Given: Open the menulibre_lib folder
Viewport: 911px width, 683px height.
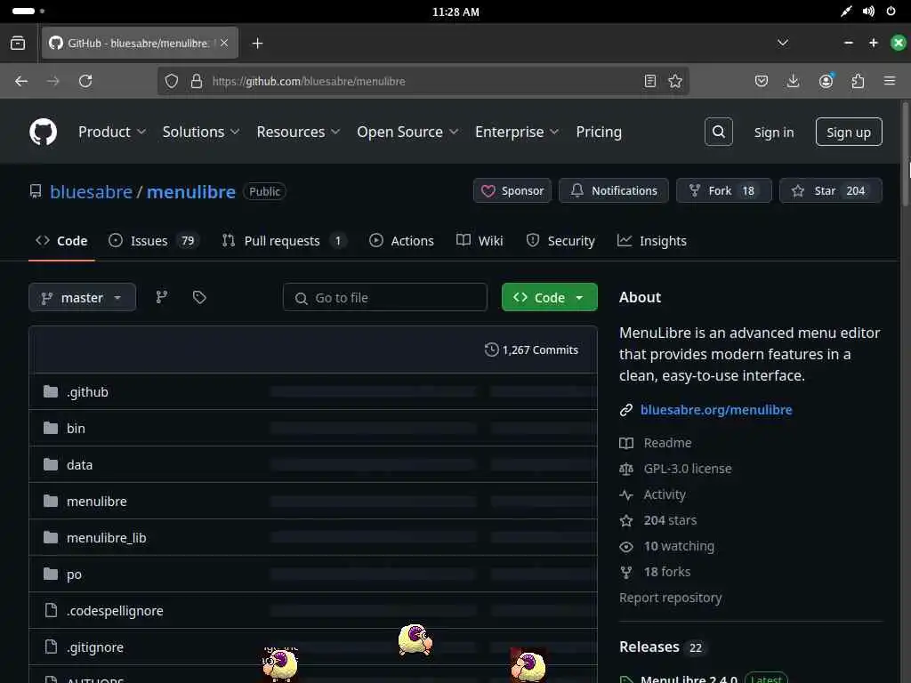Looking at the screenshot, I should pos(107,538).
